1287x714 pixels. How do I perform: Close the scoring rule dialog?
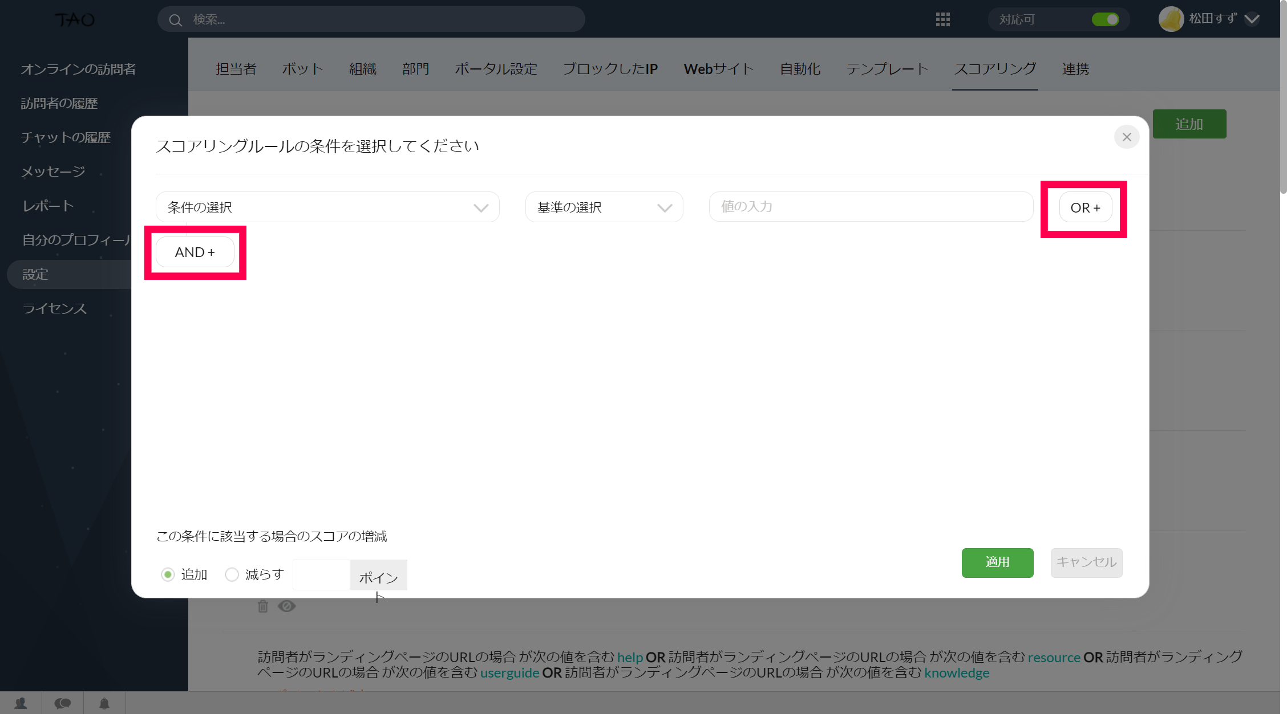click(x=1126, y=137)
